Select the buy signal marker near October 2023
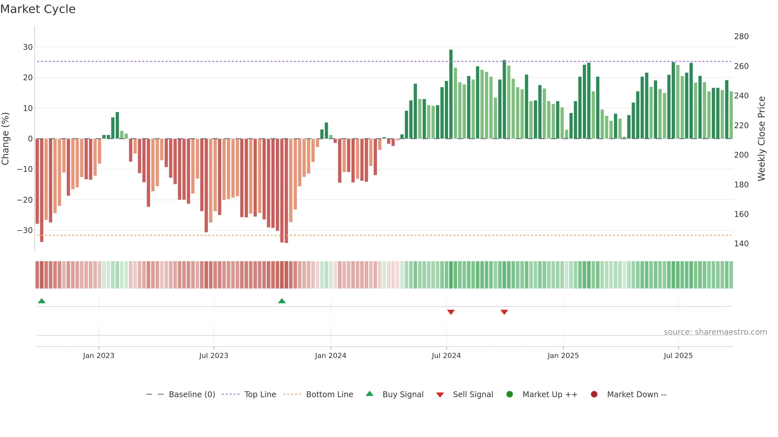Image resolution: width=778 pixels, height=437 pixels. tap(282, 301)
